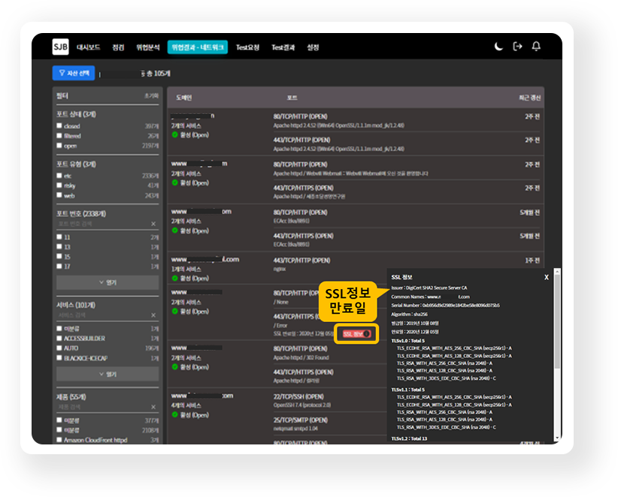
Task: Close the SSL 정보 popup
Action: point(547,277)
